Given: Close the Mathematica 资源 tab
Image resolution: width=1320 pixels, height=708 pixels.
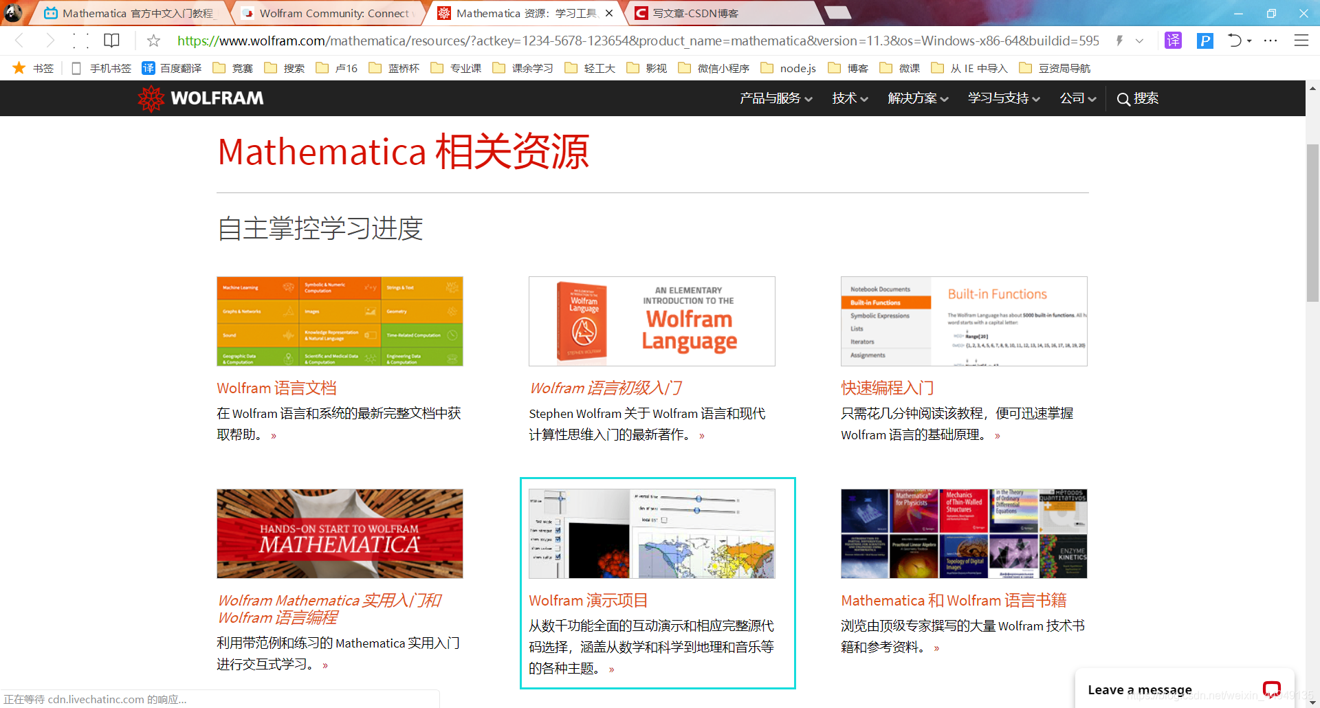Looking at the screenshot, I should 608,13.
